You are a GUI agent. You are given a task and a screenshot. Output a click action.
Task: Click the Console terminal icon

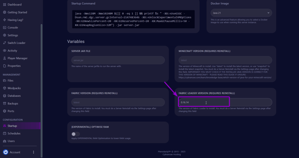tap(5, 27)
